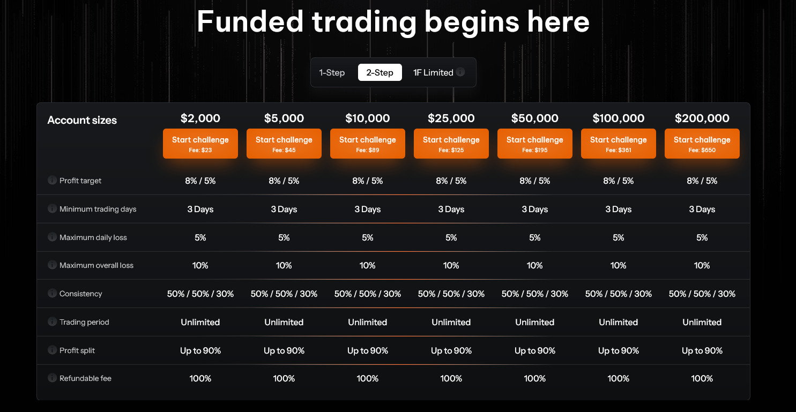Start the $100,000 account challenge

point(619,144)
